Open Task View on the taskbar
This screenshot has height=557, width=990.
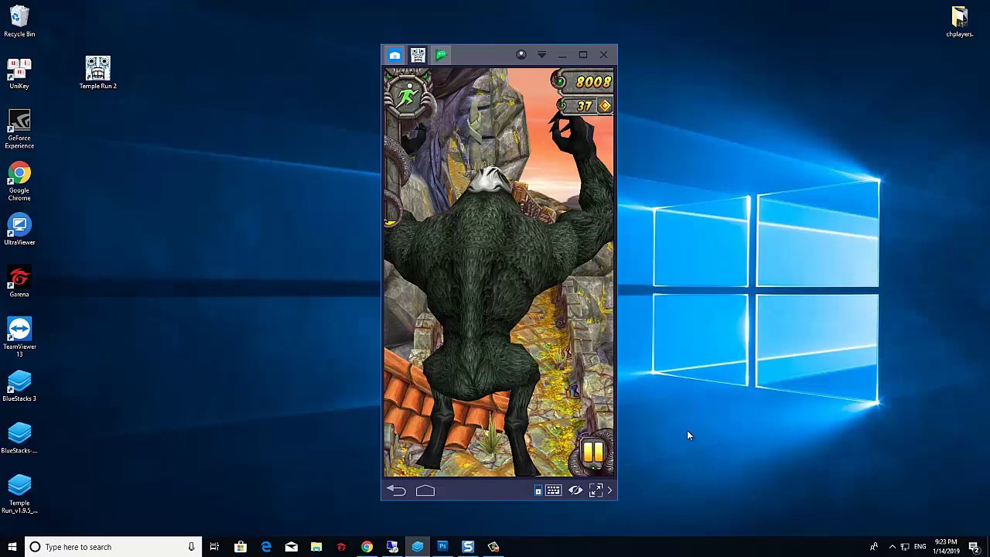click(x=214, y=547)
